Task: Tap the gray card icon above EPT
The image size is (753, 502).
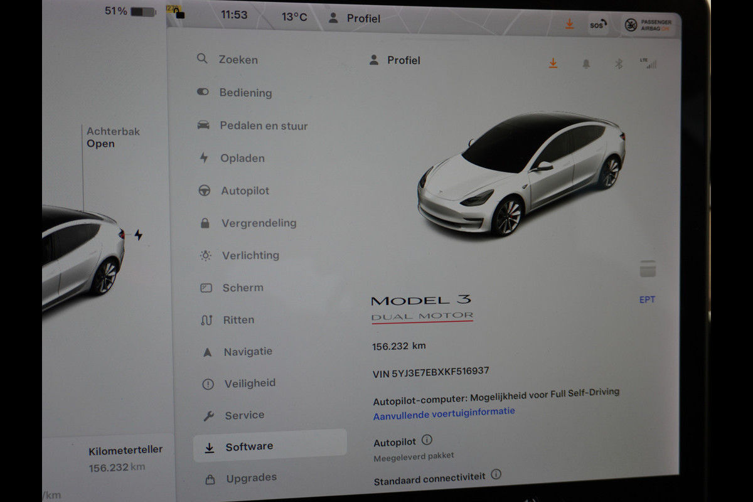Action: 648,269
